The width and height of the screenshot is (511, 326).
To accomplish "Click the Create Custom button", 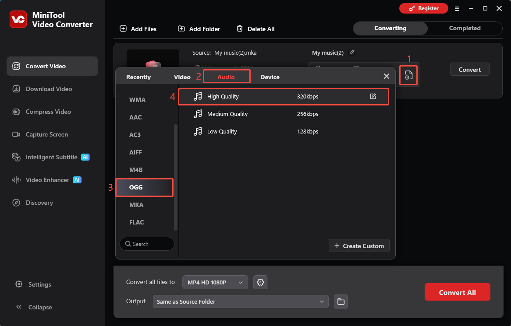I will [359, 246].
